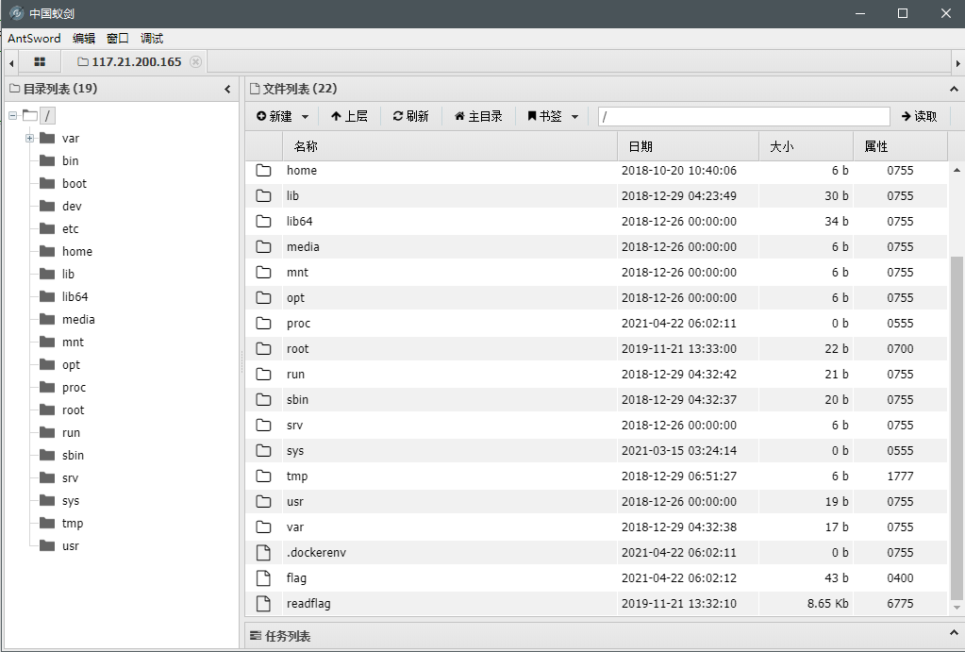The image size is (965, 652).
Task: Expand the var node in directory tree
Action: (x=29, y=139)
